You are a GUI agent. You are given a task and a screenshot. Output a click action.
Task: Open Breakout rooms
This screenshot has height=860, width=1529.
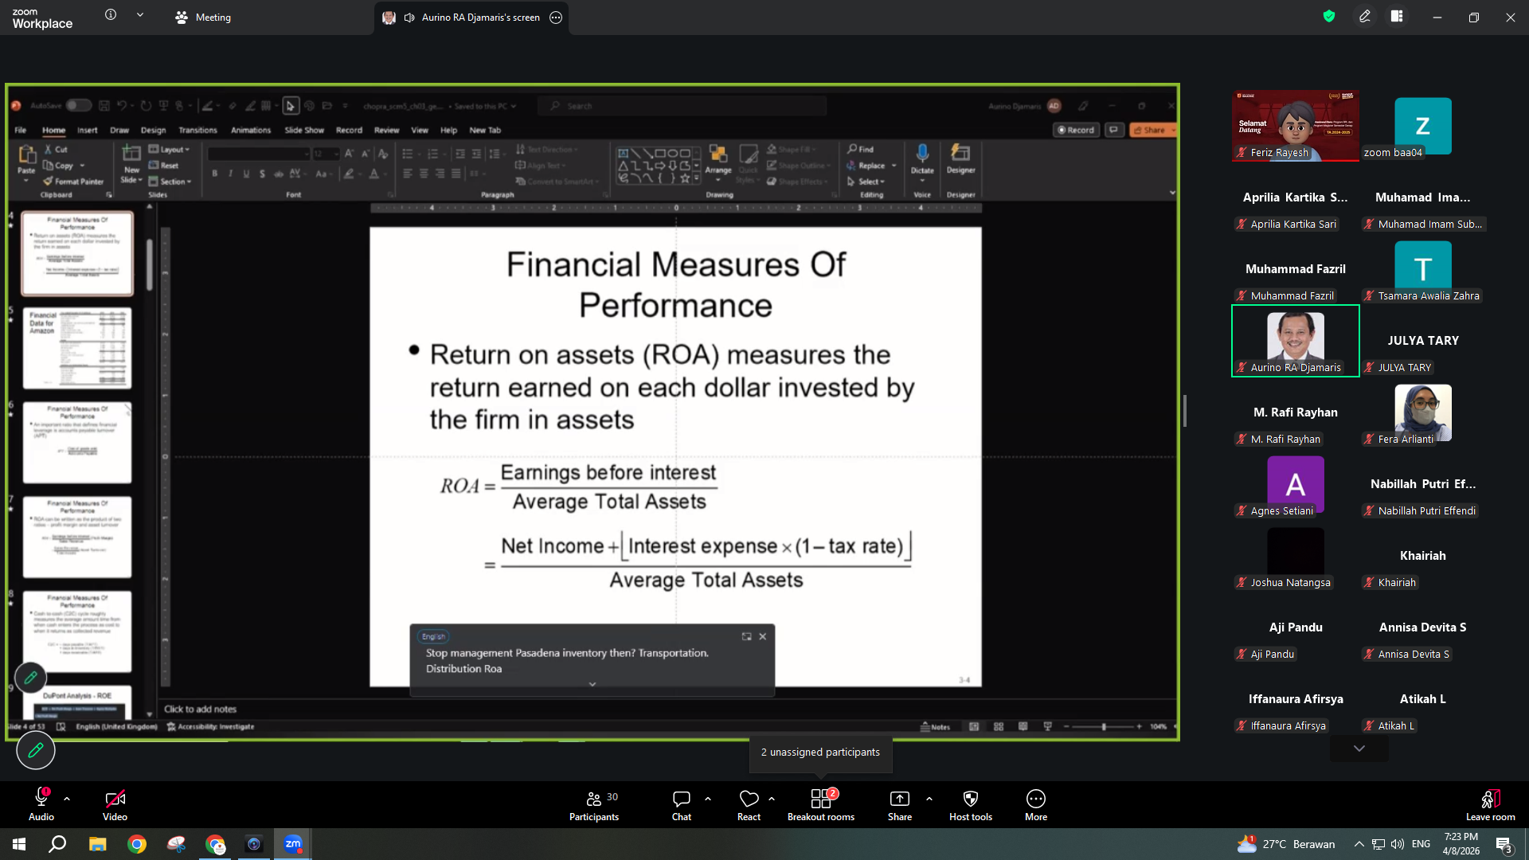coord(821,806)
